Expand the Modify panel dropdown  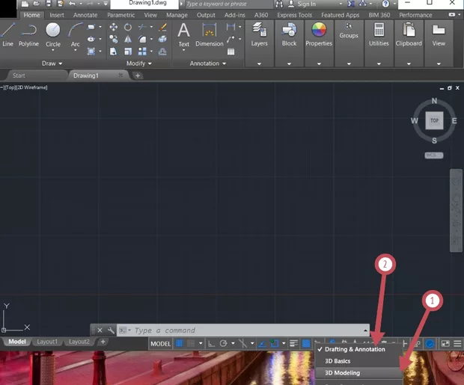point(138,64)
